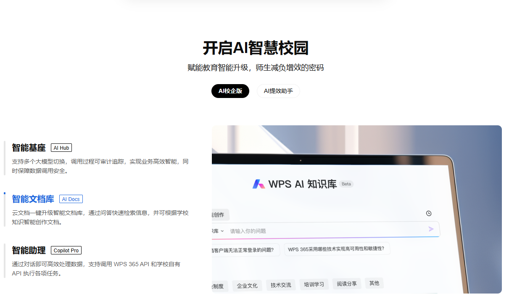This screenshot has width=517, height=299.
Task: Click the WPS 365 technology suggested question
Action: (x=337, y=249)
